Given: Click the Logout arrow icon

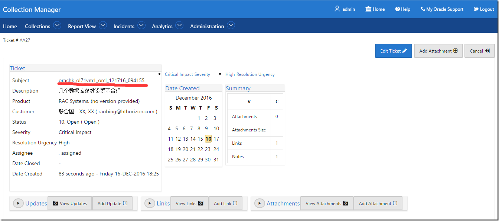Looking at the screenshot, I should point(476,9).
